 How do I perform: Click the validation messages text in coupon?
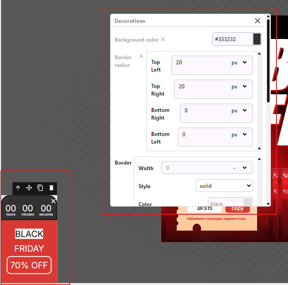(216, 219)
